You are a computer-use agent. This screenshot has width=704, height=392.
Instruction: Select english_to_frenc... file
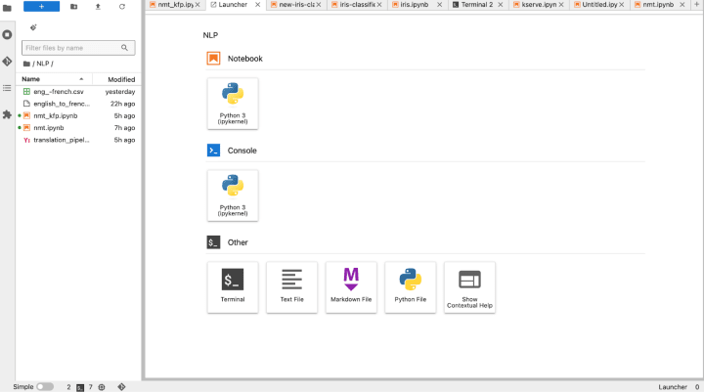tap(78, 104)
